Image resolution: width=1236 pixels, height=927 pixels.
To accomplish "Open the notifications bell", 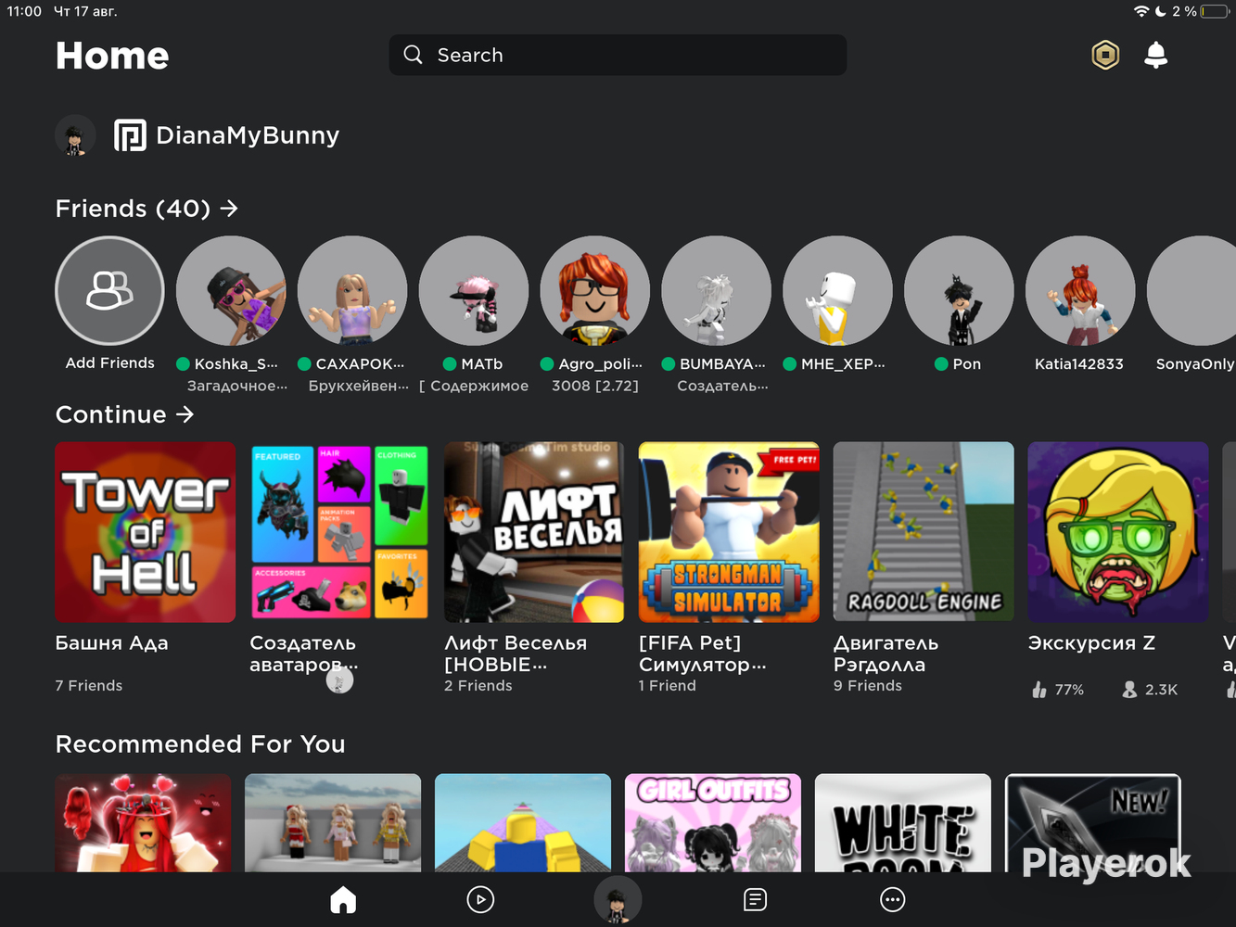I will point(1155,55).
